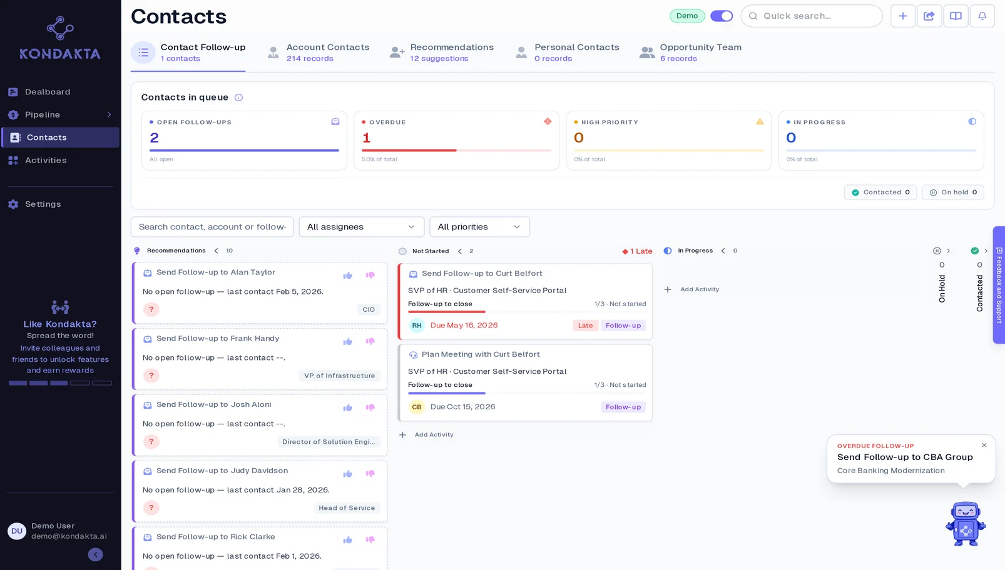Image resolution: width=1005 pixels, height=570 pixels.
Task: Switch to the Account Contacts tab
Action: pos(317,52)
